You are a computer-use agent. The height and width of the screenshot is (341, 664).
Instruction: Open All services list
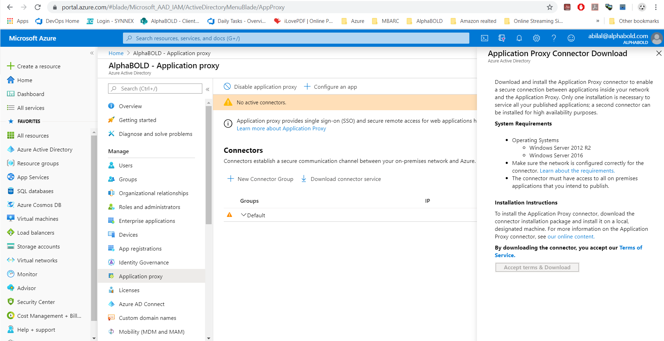(30, 108)
